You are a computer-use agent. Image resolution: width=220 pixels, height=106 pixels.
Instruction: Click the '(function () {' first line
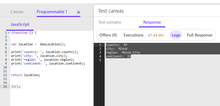tap(24, 33)
